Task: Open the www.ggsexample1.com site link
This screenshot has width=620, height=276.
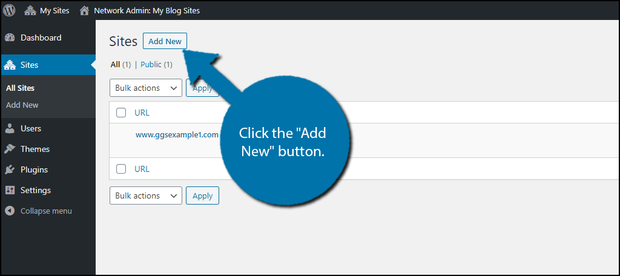Action: (177, 135)
